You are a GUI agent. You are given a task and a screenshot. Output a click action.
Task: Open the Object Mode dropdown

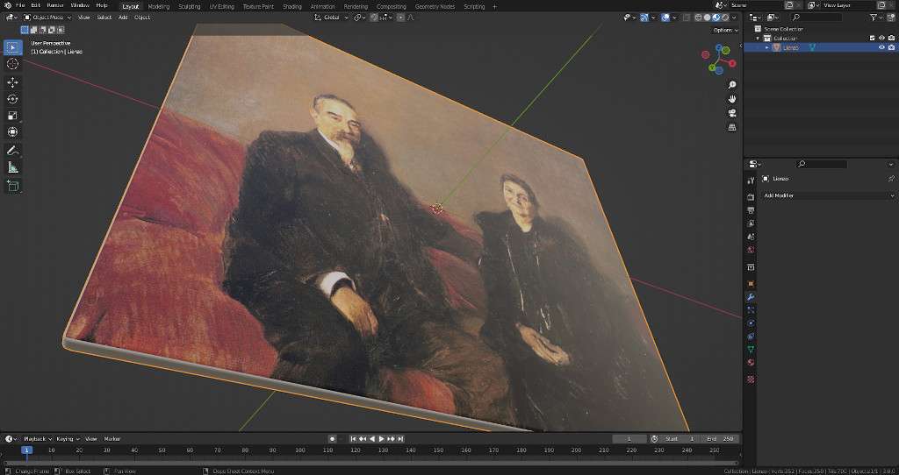coord(47,18)
